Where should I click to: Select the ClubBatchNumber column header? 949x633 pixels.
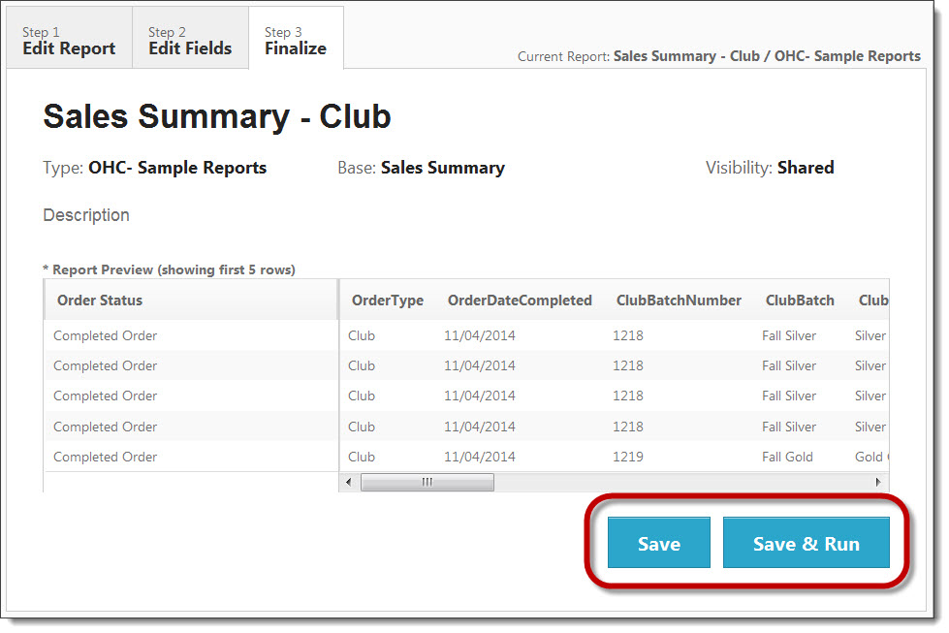pos(679,301)
